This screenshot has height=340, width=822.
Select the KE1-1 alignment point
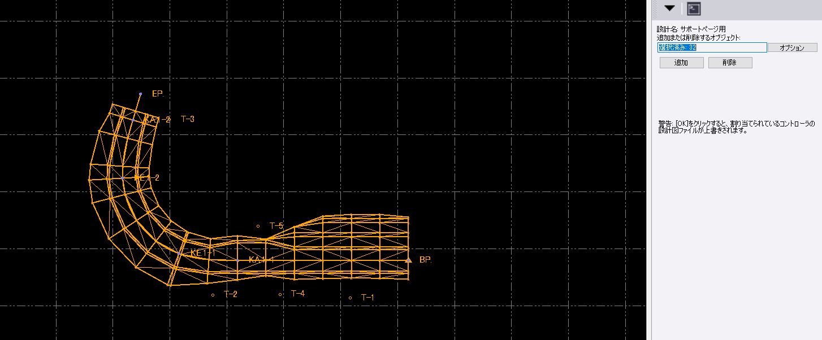point(180,254)
